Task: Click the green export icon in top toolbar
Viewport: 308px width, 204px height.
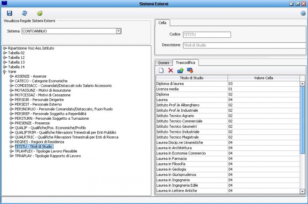Action: click(40, 13)
